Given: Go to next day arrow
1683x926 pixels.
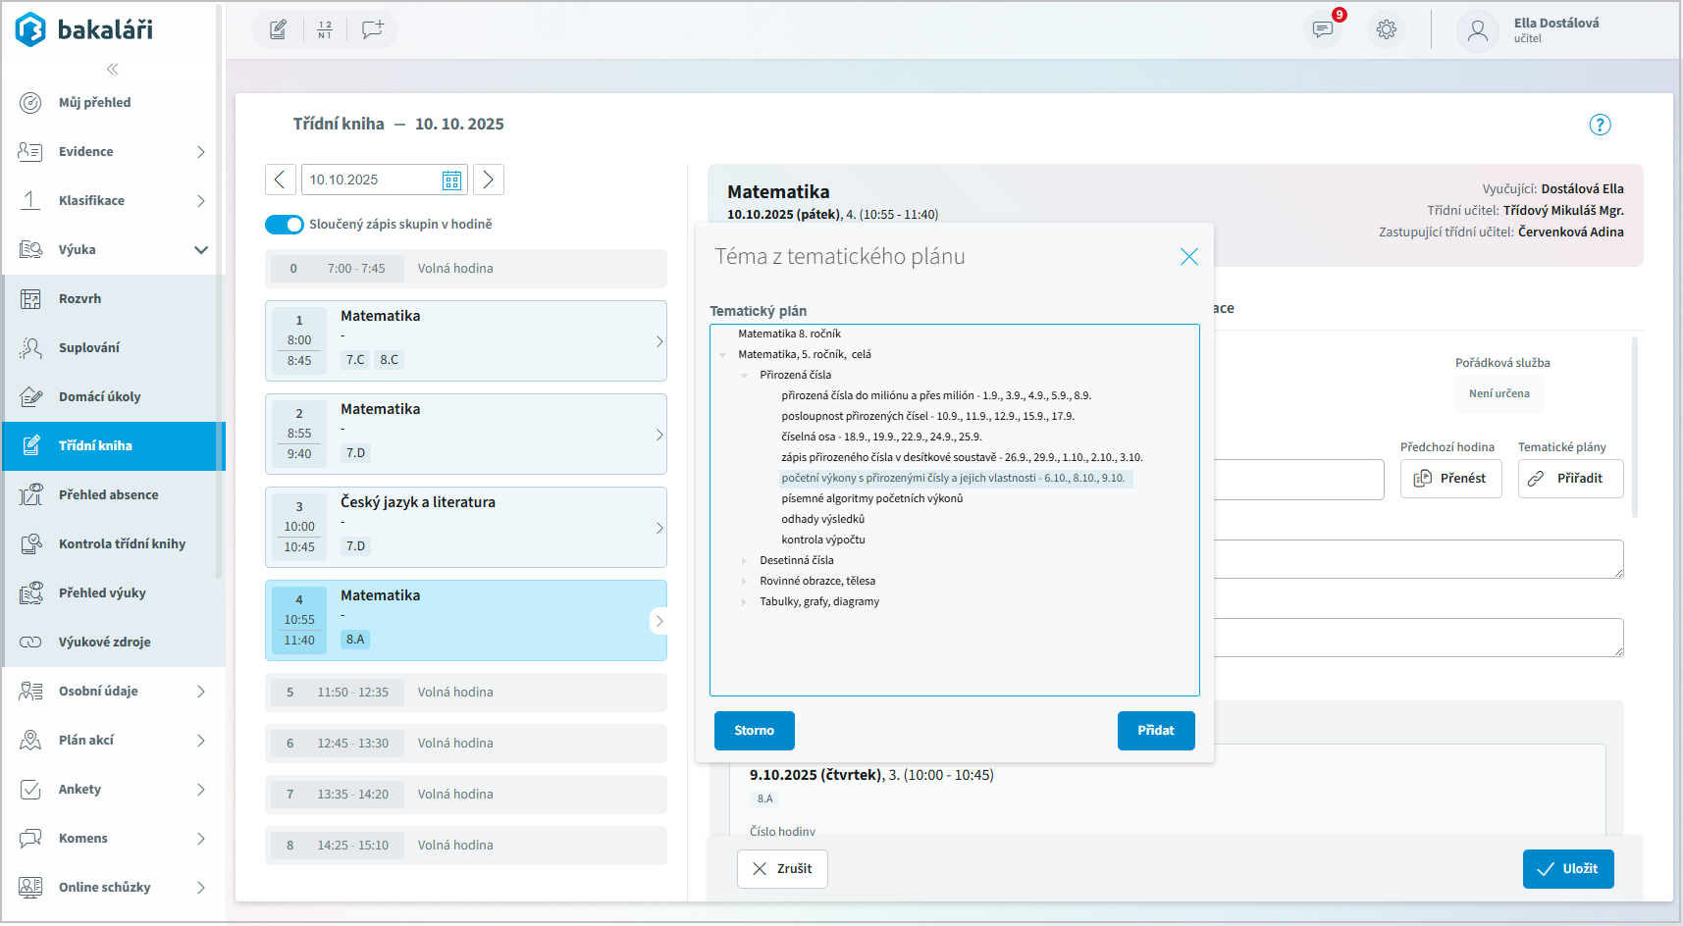Looking at the screenshot, I should point(489,180).
